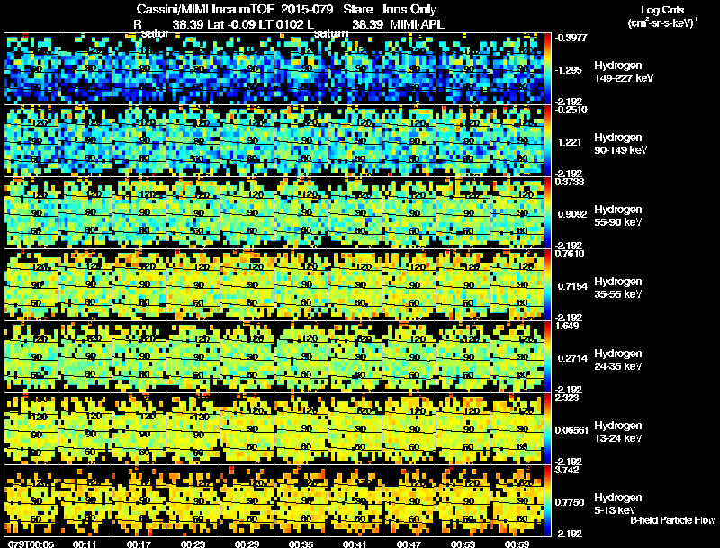Click the 'Hydrogen 5-13 keV' row label
This screenshot has height=548, width=720.
pos(618,504)
